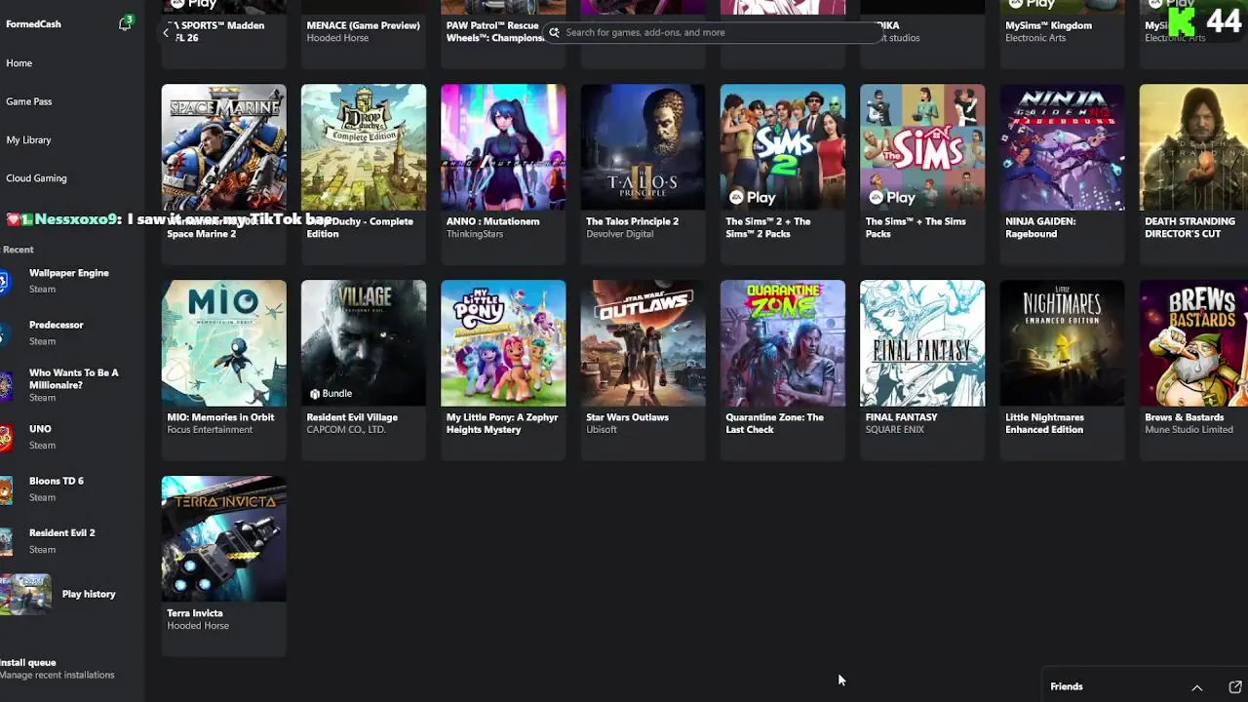Image resolution: width=1248 pixels, height=702 pixels.
Task: Click the search magnifier icon
Action: pos(554,32)
